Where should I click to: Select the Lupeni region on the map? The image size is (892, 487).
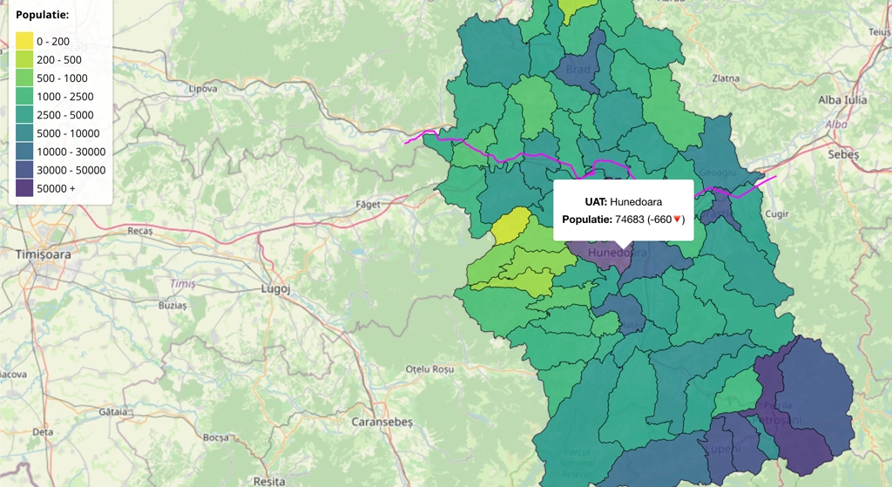pos(725,447)
